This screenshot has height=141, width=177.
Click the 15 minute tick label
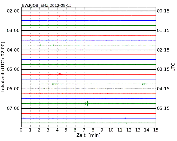156,130
